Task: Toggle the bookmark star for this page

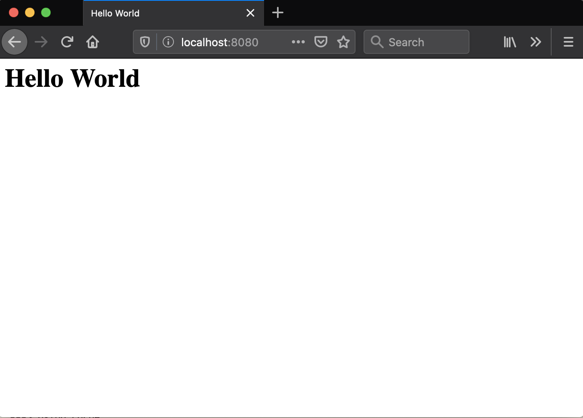Action: point(343,42)
